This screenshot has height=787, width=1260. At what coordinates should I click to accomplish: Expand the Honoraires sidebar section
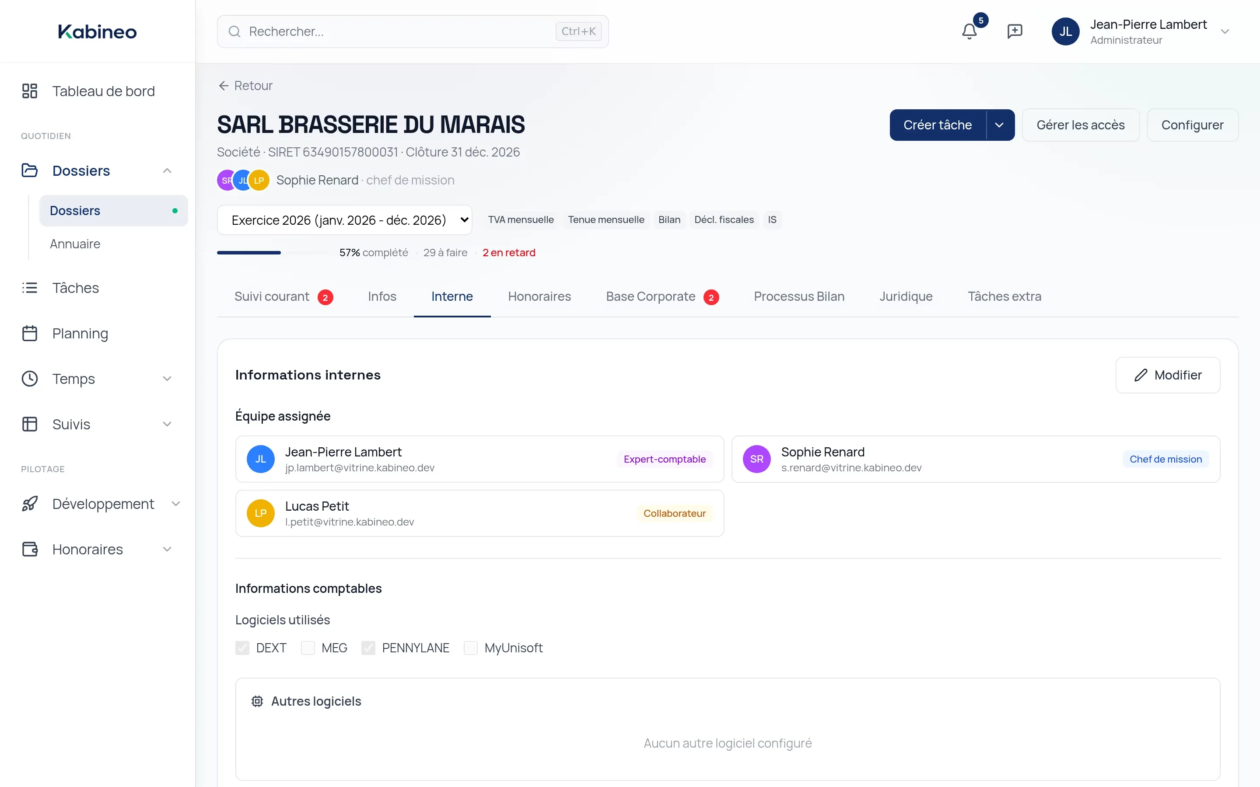pyautogui.click(x=167, y=549)
